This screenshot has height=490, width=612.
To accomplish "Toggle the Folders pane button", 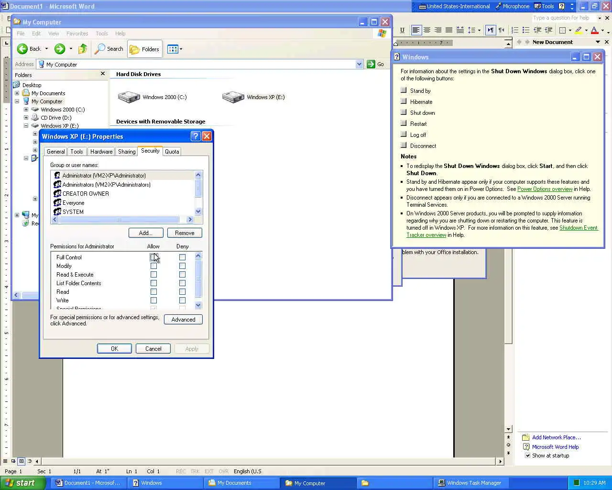I will (x=145, y=49).
